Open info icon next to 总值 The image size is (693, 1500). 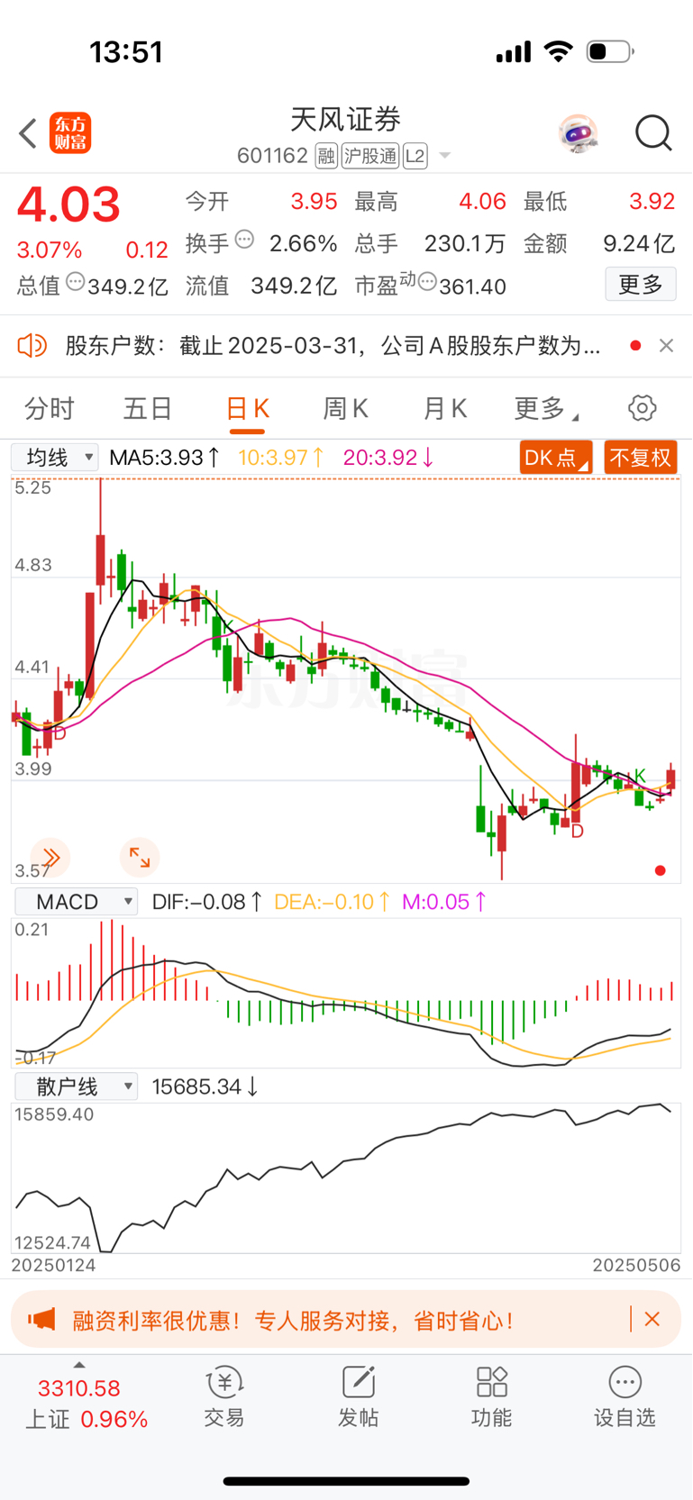click(76, 282)
